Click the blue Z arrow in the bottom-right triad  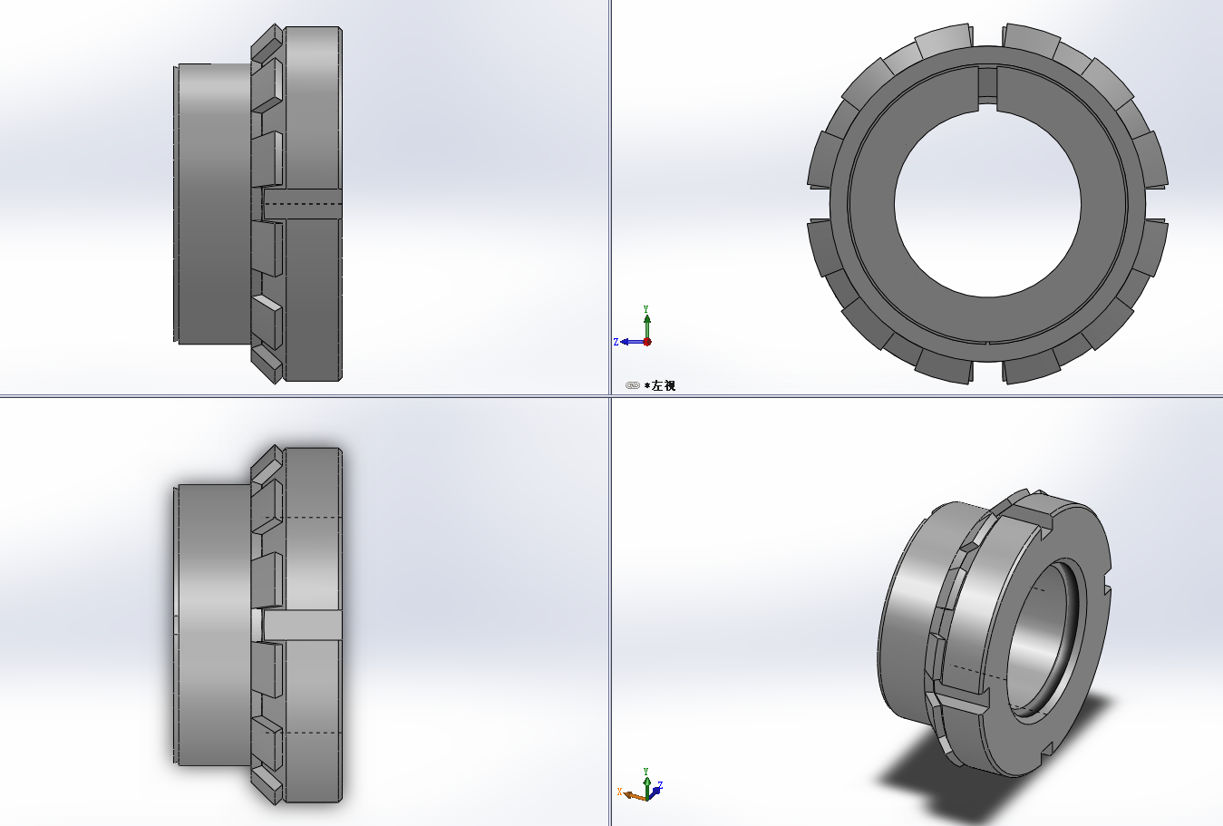click(655, 790)
